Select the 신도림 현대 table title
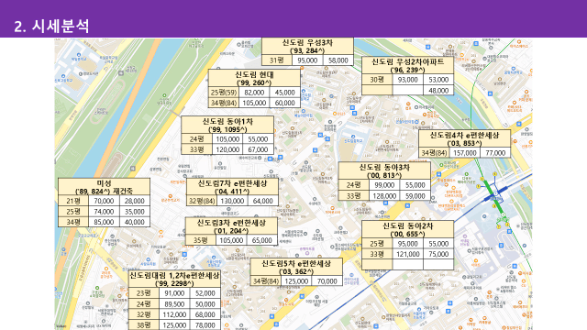Viewport: 587px width, 330px height. point(254,78)
